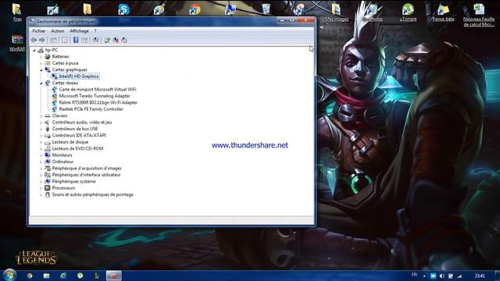
Task: Click the Claviers keyboard icon
Action: click(x=48, y=116)
